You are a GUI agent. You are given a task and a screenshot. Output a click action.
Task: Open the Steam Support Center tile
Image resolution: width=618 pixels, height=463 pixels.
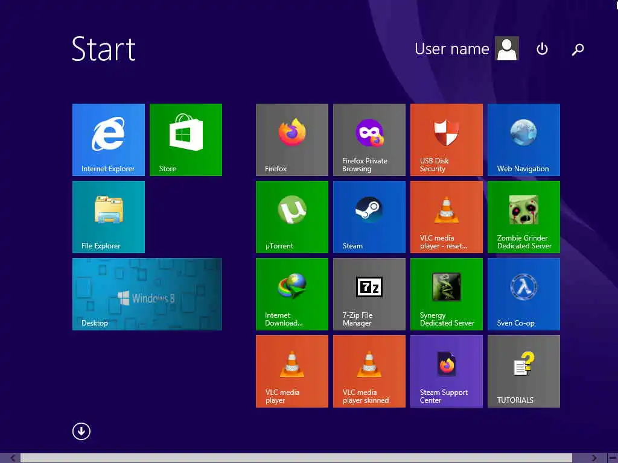[446, 371]
